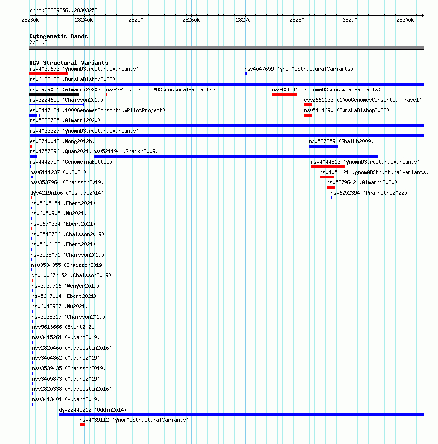Open the dgv10067n152 Chaisson2019 label
Viewport: 438px width, 444px height.
[71, 275]
